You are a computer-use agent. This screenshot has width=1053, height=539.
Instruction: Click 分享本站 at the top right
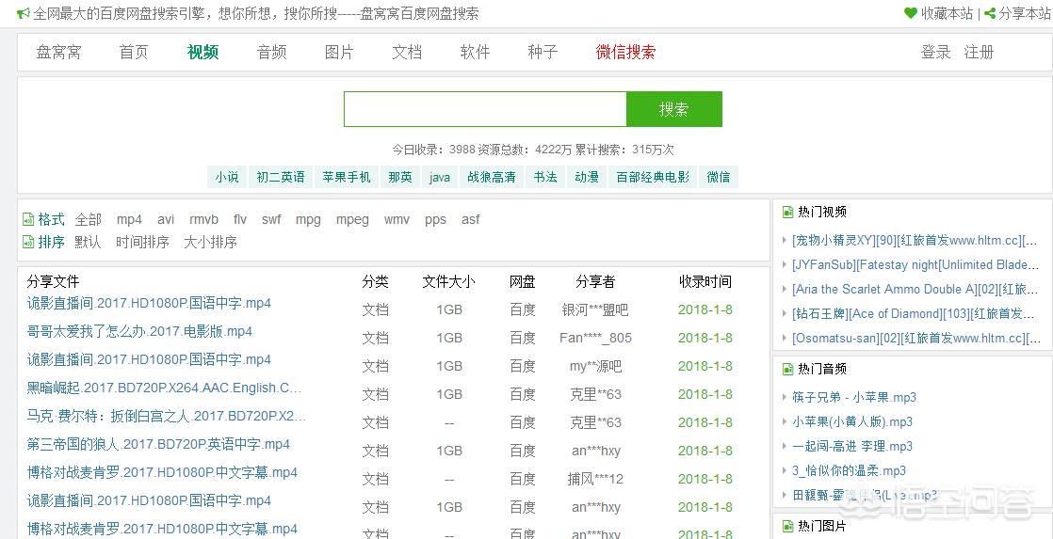(1026, 13)
